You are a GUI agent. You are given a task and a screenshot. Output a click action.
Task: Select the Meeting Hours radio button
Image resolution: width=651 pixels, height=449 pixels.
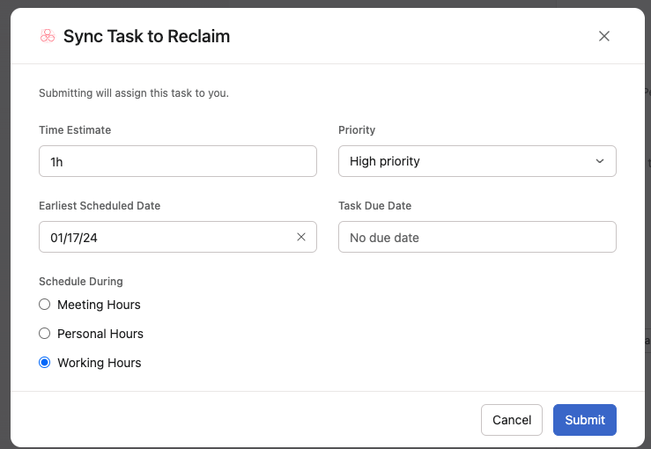[x=44, y=305]
